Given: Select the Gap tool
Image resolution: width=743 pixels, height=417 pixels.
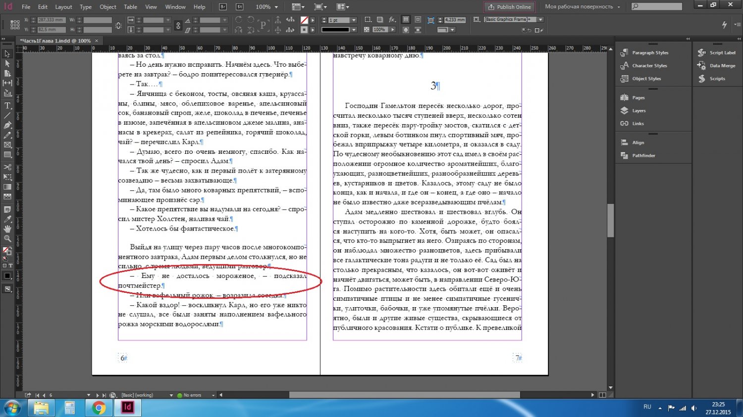Looking at the screenshot, I should point(7,83).
